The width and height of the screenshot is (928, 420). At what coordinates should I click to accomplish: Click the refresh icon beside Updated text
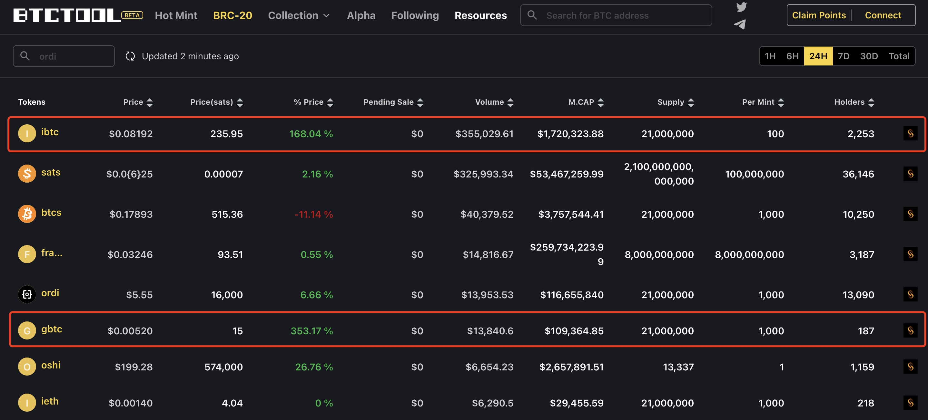click(x=130, y=56)
